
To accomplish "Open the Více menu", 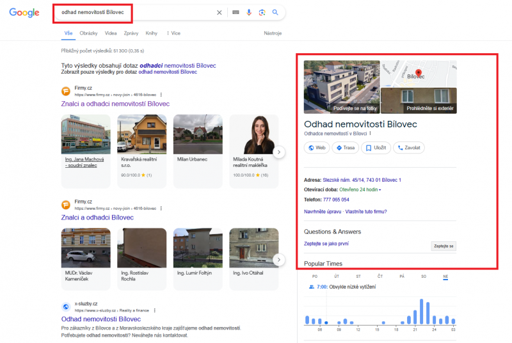I will [x=173, y=33].
